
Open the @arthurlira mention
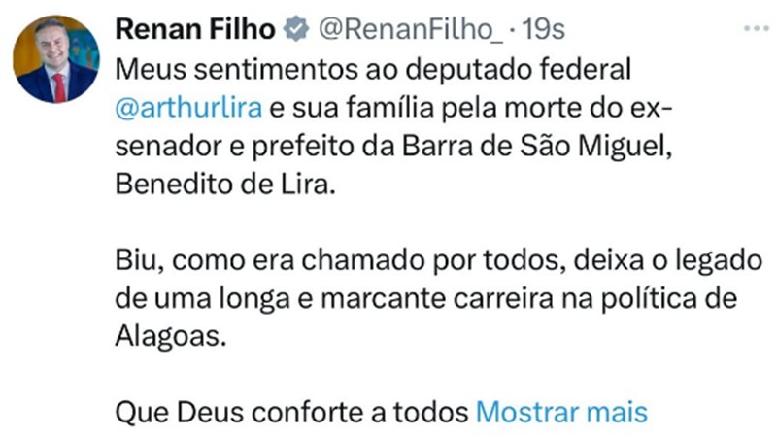coord(188,108)
